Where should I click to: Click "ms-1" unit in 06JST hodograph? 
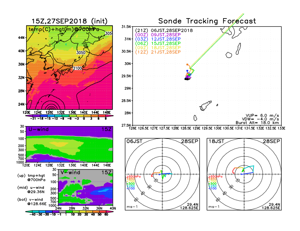(x=132, y=207)
